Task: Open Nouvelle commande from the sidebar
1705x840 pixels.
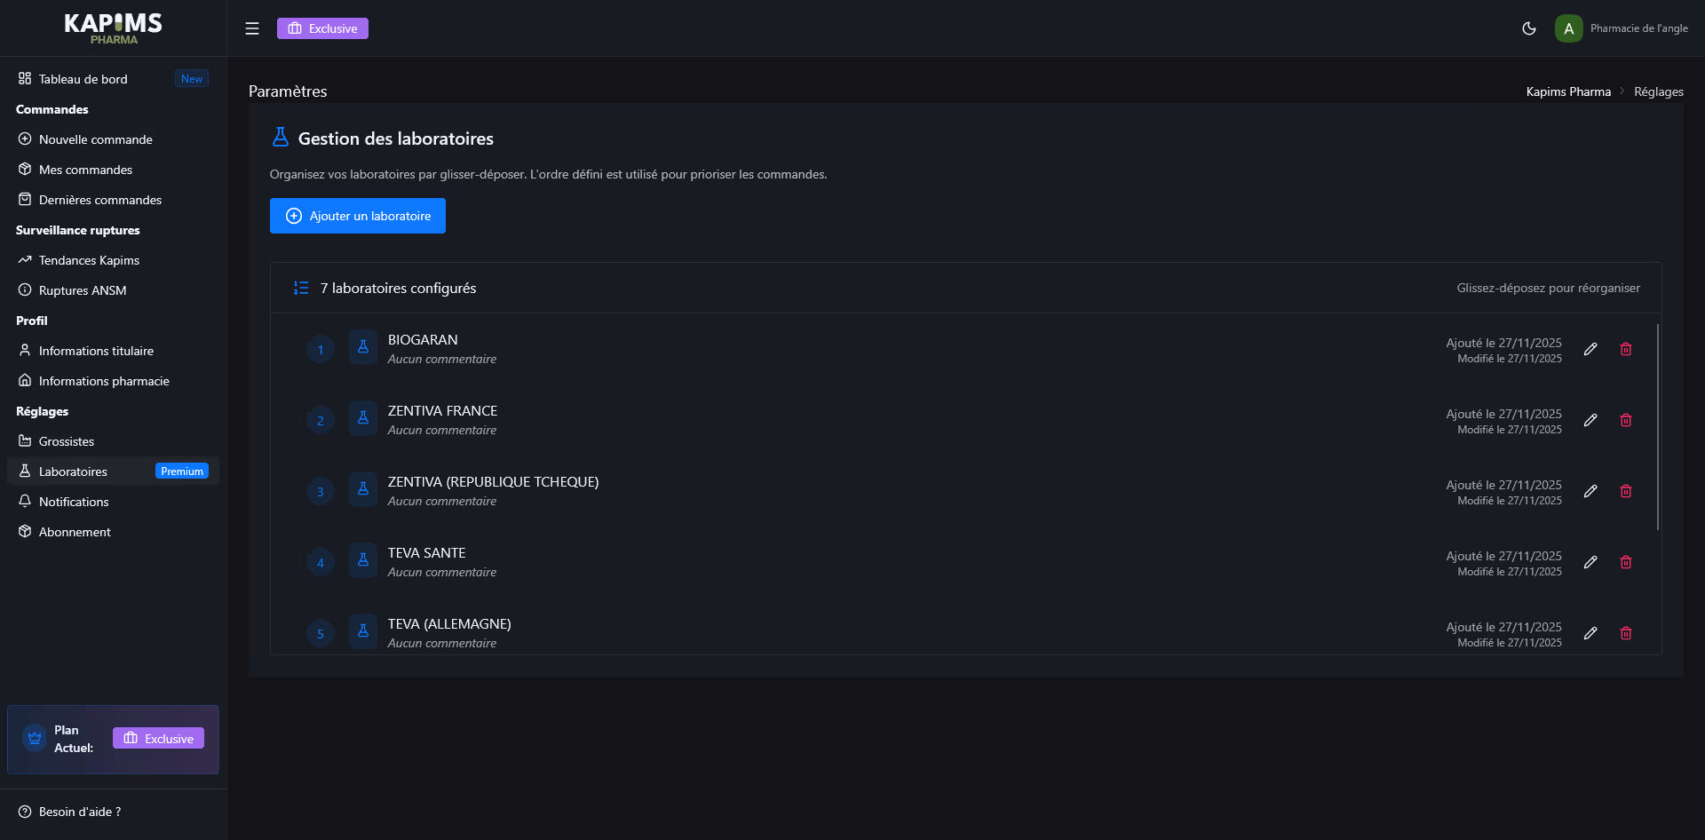Action: coord(96,139)
